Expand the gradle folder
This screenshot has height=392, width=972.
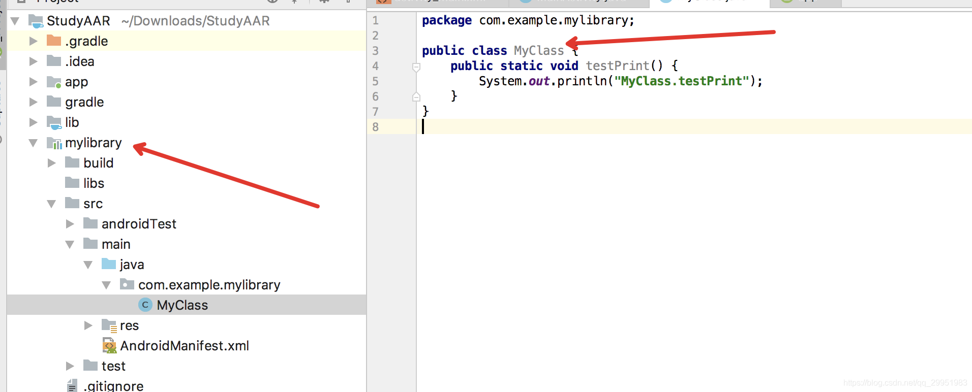(x=33, y=102)
